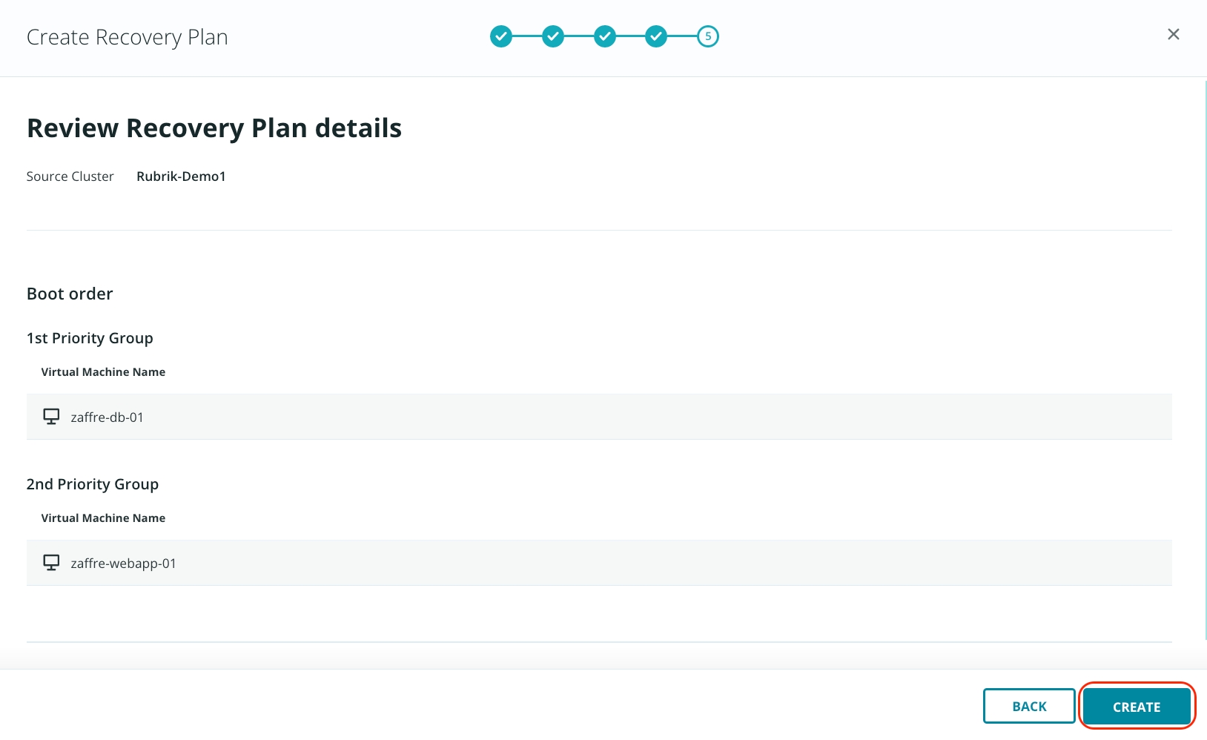Click the Review Recovery Plan details heading
1207x740 pixels.
point(214,128)
